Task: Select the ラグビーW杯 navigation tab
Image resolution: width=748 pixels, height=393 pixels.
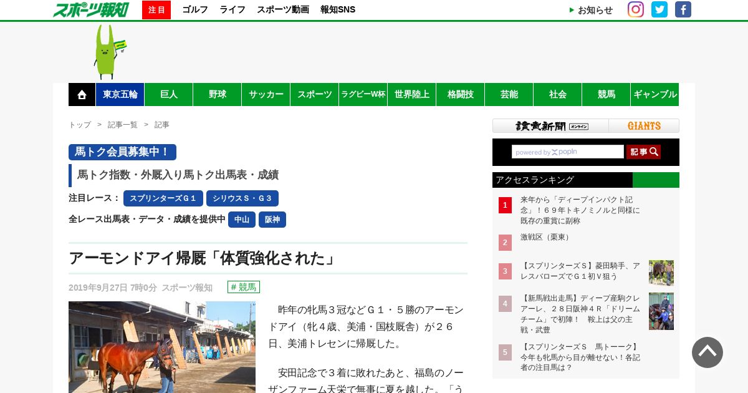Action: (363, 95)
